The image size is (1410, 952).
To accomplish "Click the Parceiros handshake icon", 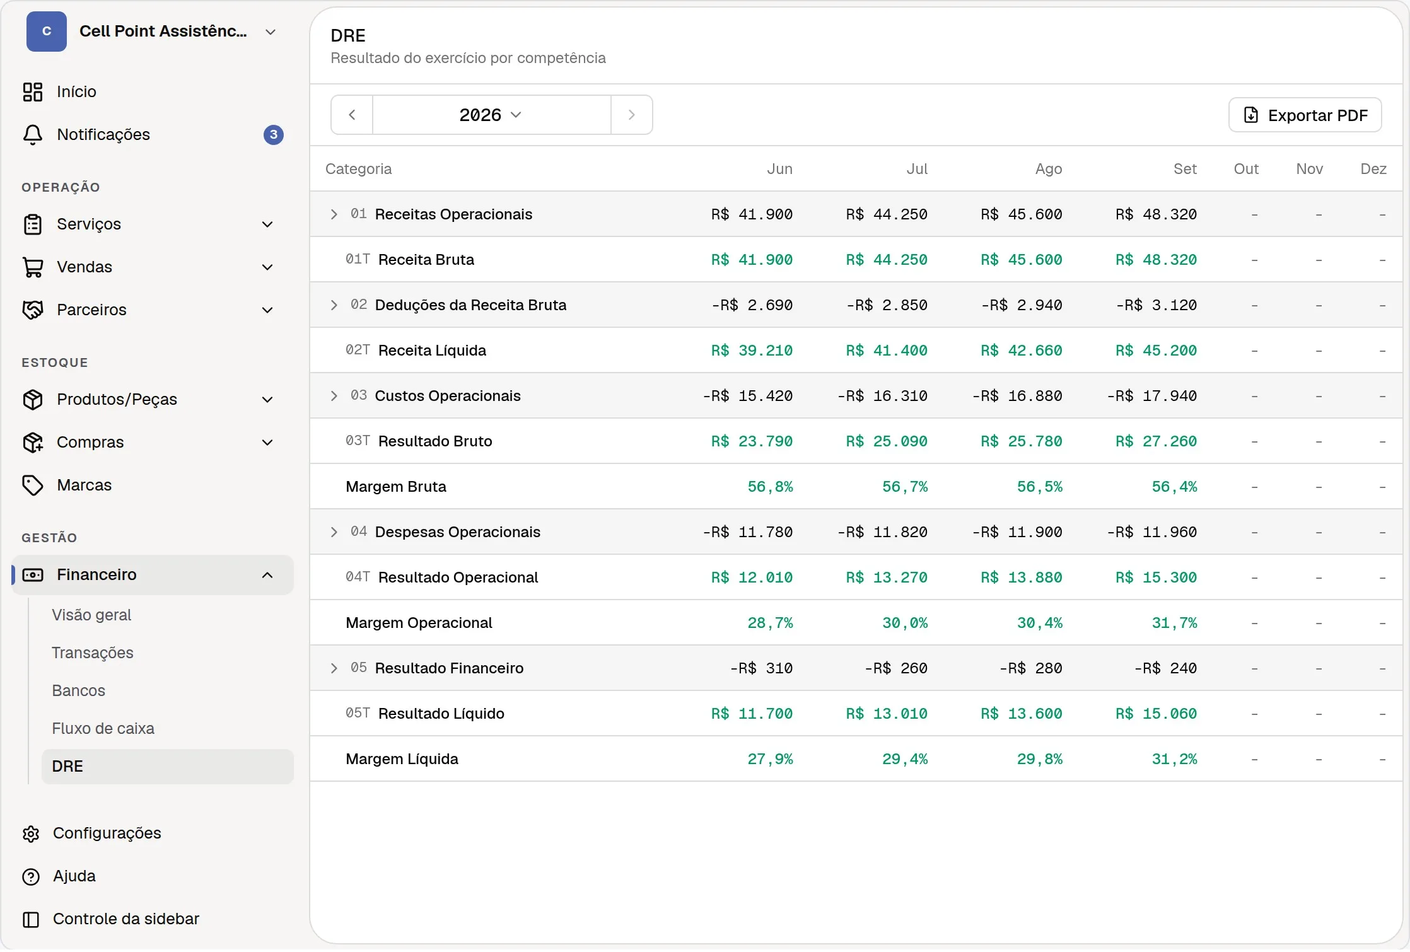I will 33,310.
